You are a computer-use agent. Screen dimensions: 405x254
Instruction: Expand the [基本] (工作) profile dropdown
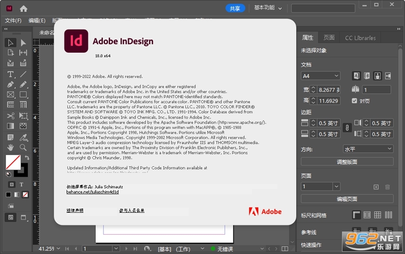[x=202, y=249]
